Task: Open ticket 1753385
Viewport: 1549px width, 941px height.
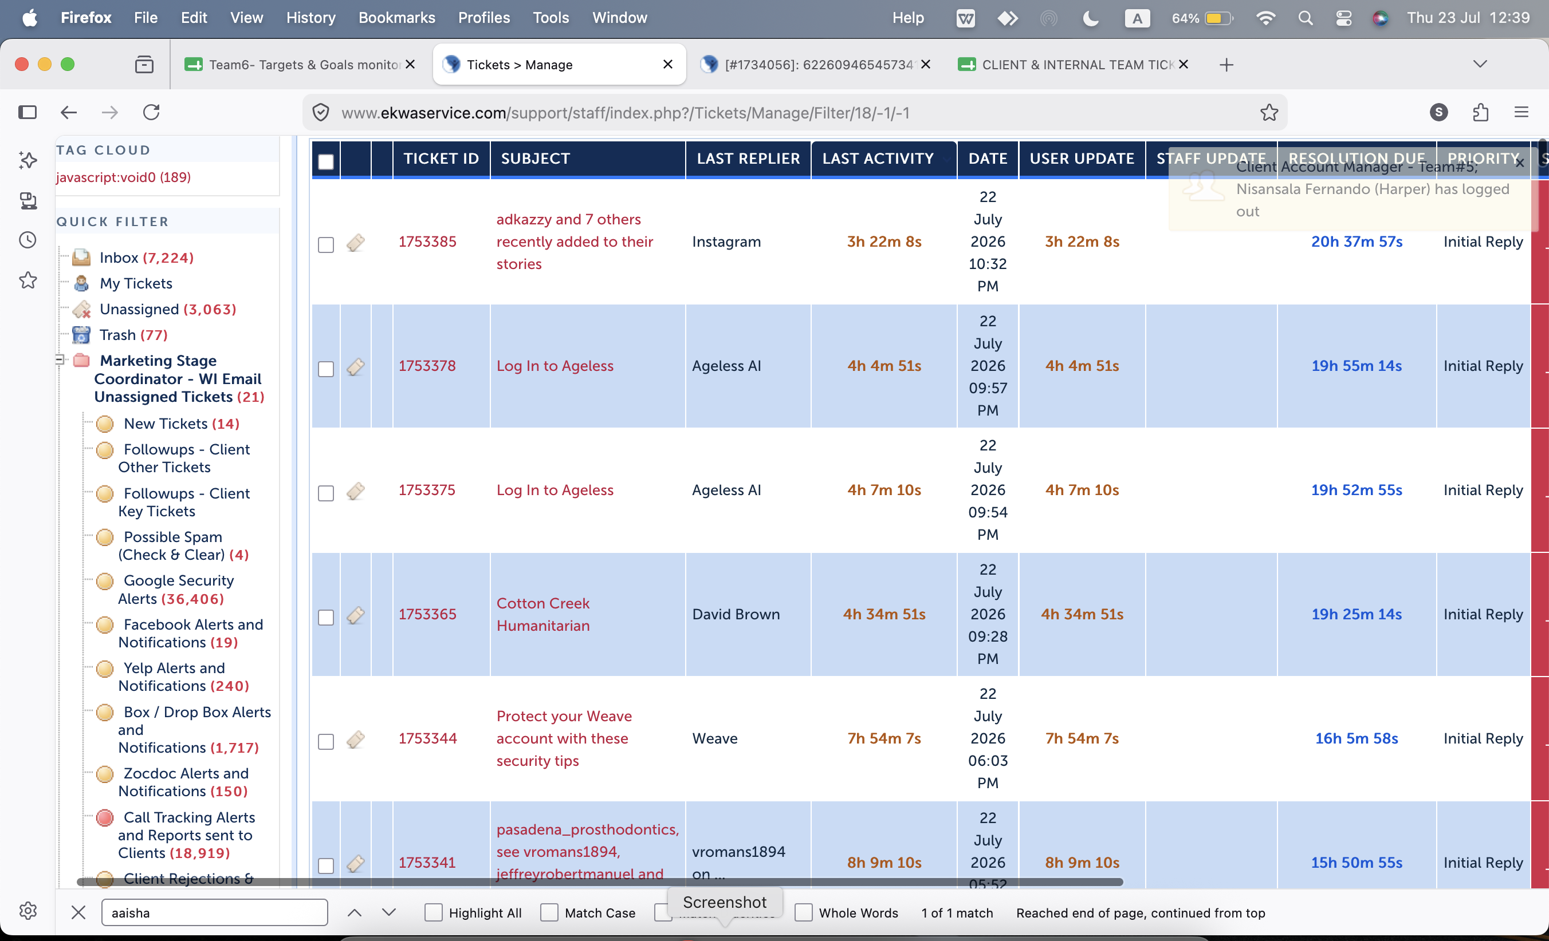Action: click(x=427, y=242)
